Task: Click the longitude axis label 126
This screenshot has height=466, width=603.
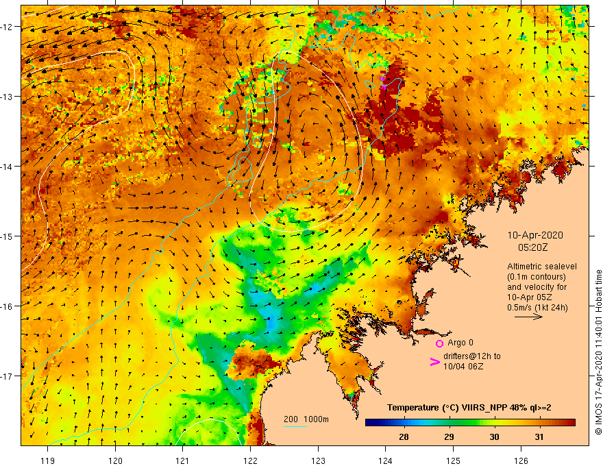Action: click(521, 461)
